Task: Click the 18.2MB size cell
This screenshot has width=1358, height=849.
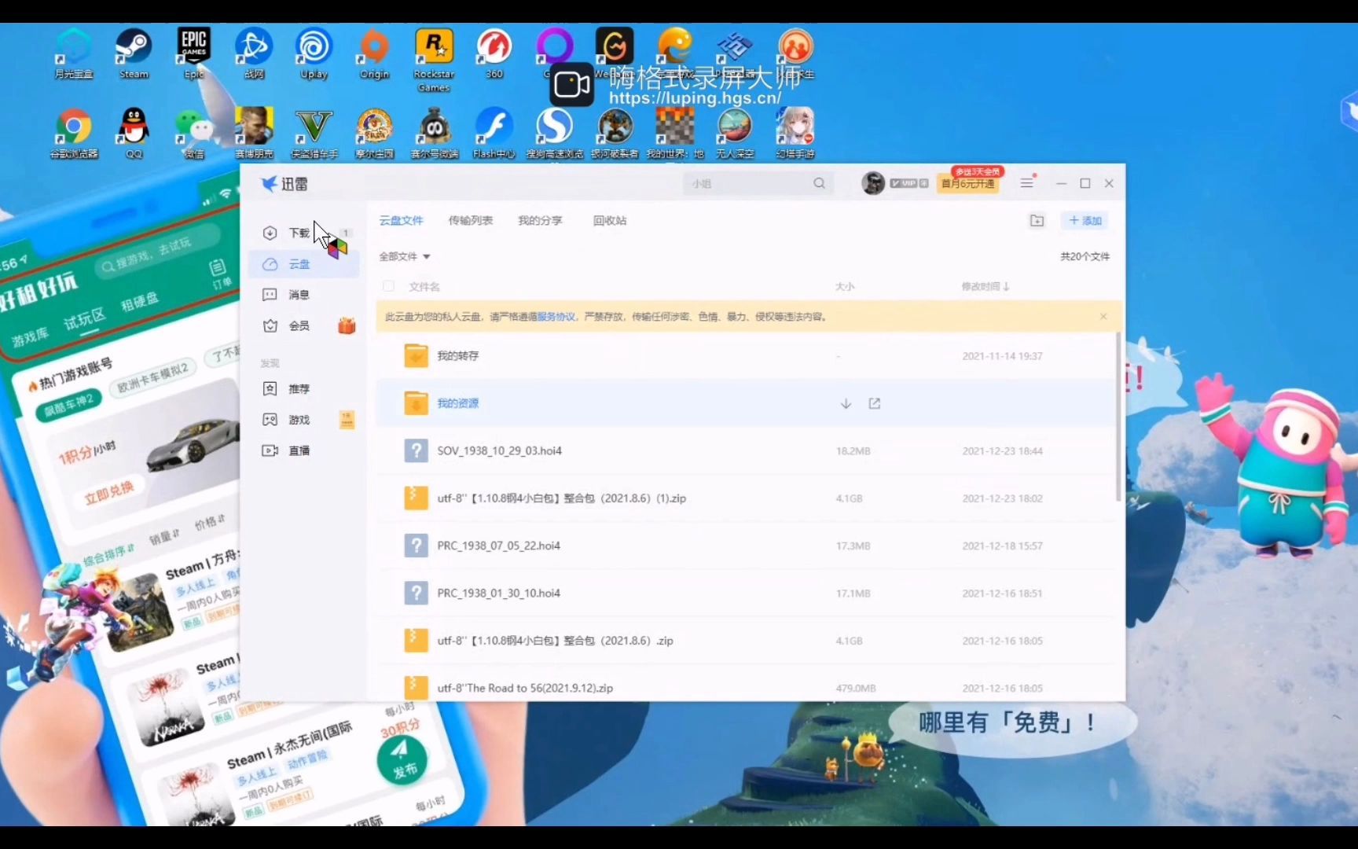Action: click(x=853, y=451)
